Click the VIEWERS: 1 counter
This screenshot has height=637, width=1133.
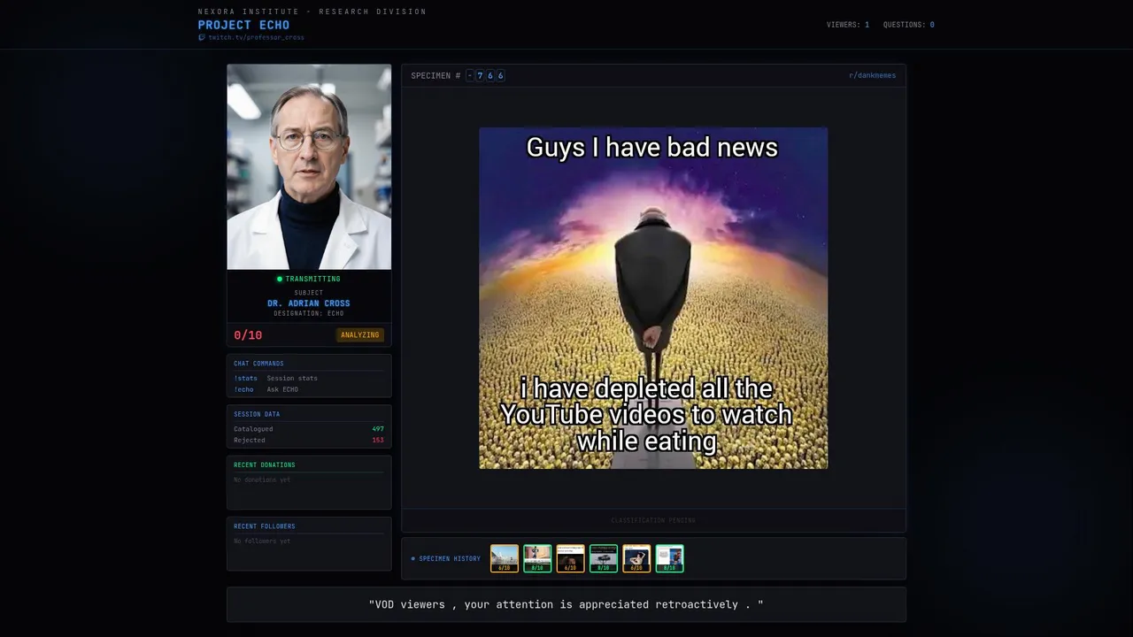tap(848, 25)
